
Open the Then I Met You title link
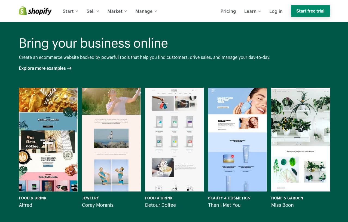224,205
